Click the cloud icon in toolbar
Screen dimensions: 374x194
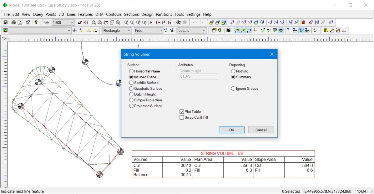(344, 30)
